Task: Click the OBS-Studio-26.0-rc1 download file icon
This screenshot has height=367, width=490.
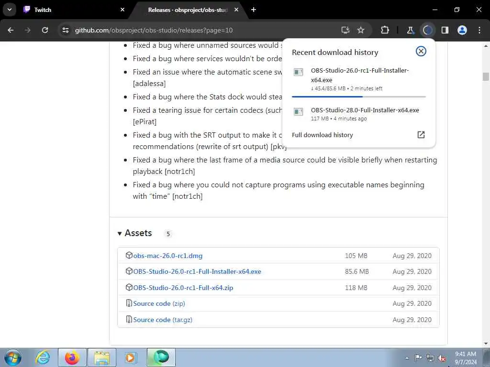Action: coord(299,73)
